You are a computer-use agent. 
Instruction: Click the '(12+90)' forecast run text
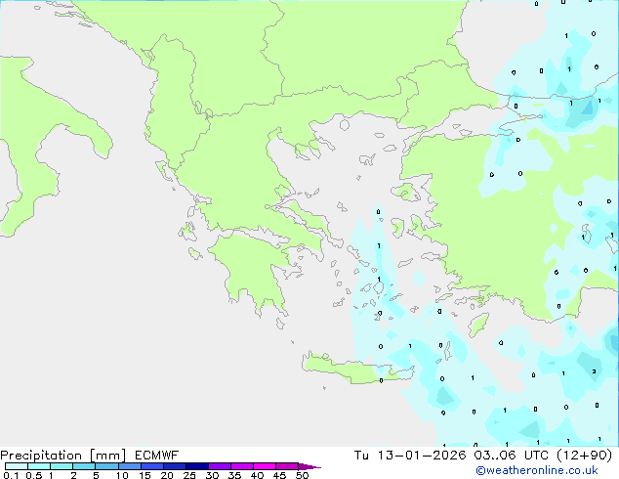click(x=584, y=456)
